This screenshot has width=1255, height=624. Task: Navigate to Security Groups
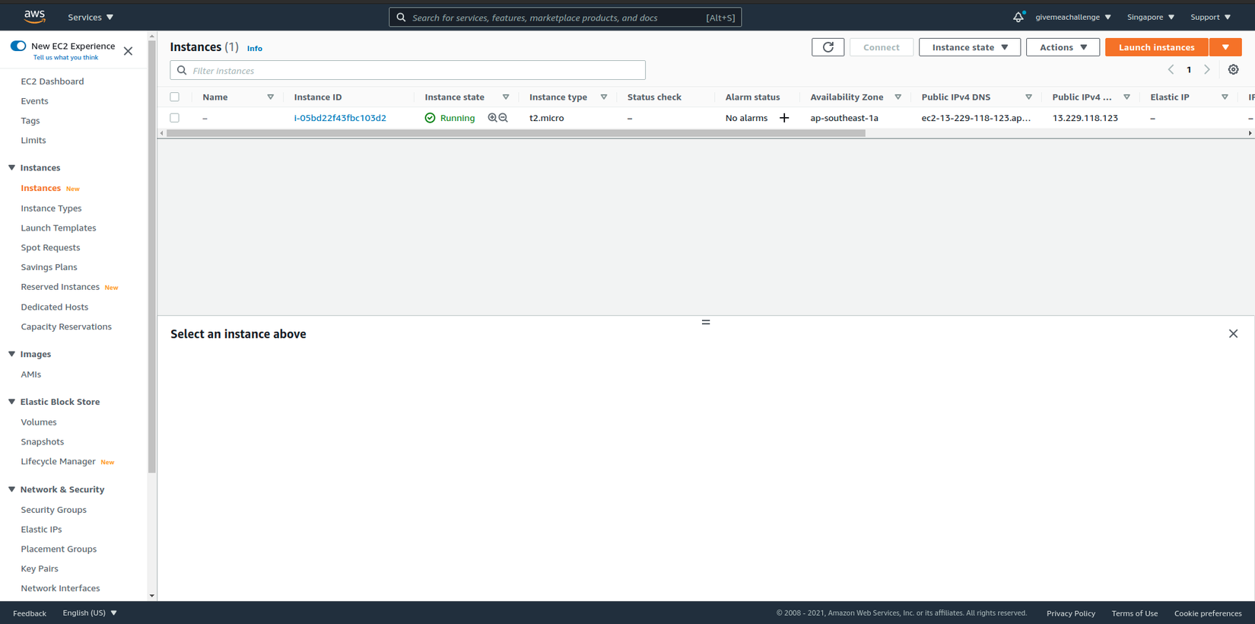point(53,510)
